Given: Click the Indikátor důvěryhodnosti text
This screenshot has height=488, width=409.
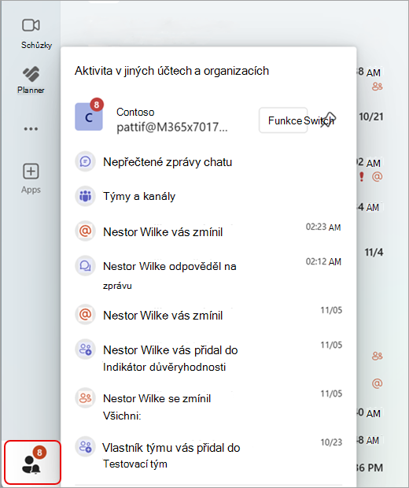Looking at the screenshot, I should (164, 368).
